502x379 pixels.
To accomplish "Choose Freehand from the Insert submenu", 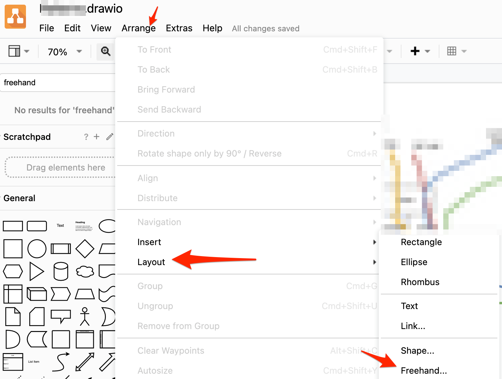I will (x=424, y=370).
